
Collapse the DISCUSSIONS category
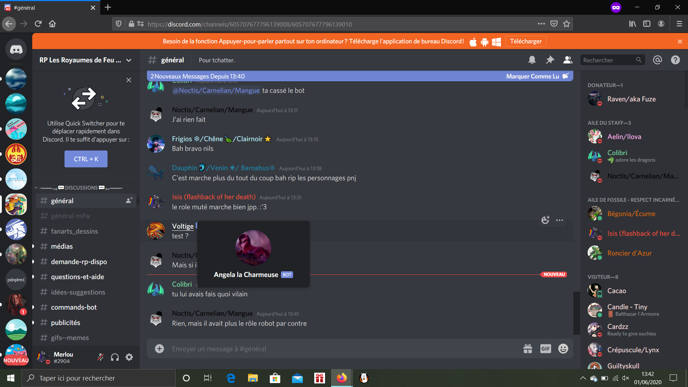81,187
